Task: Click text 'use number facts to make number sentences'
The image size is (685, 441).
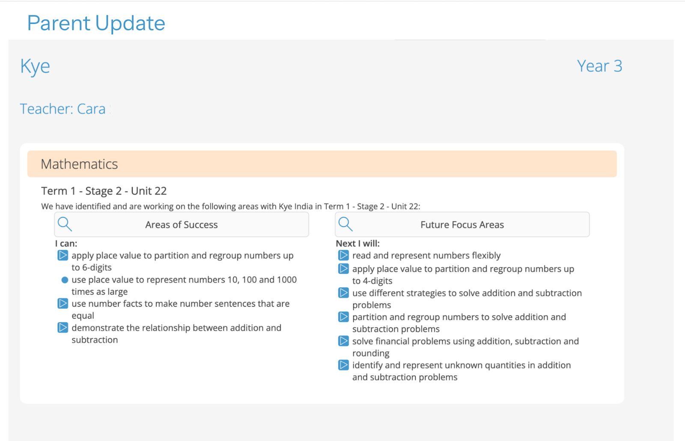Action: pos(181,310)
